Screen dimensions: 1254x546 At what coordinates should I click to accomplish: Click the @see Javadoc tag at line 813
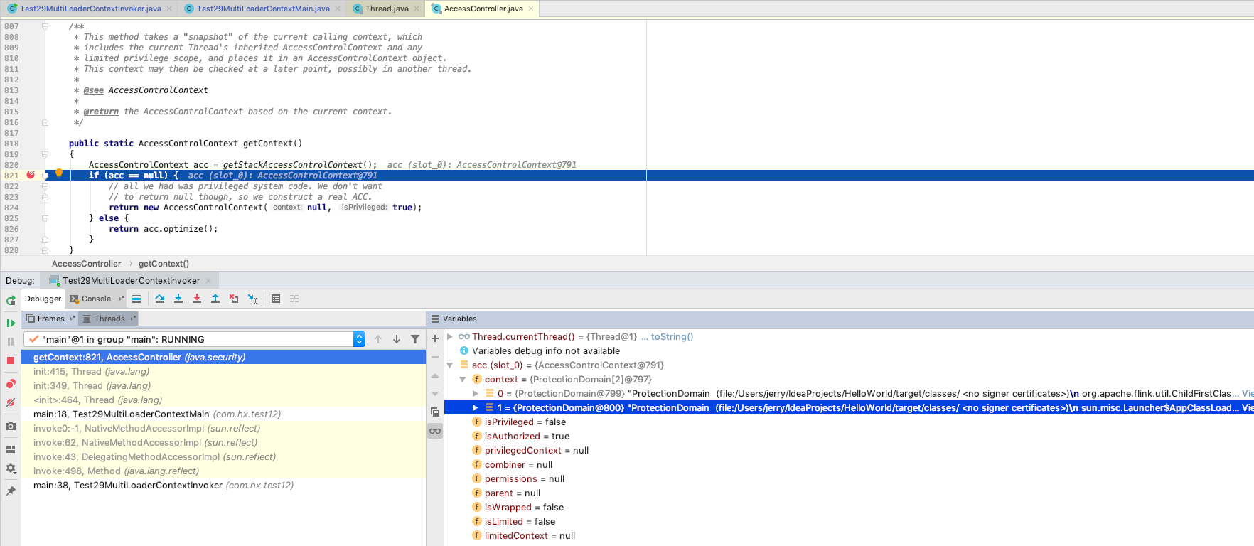point(94,90)
